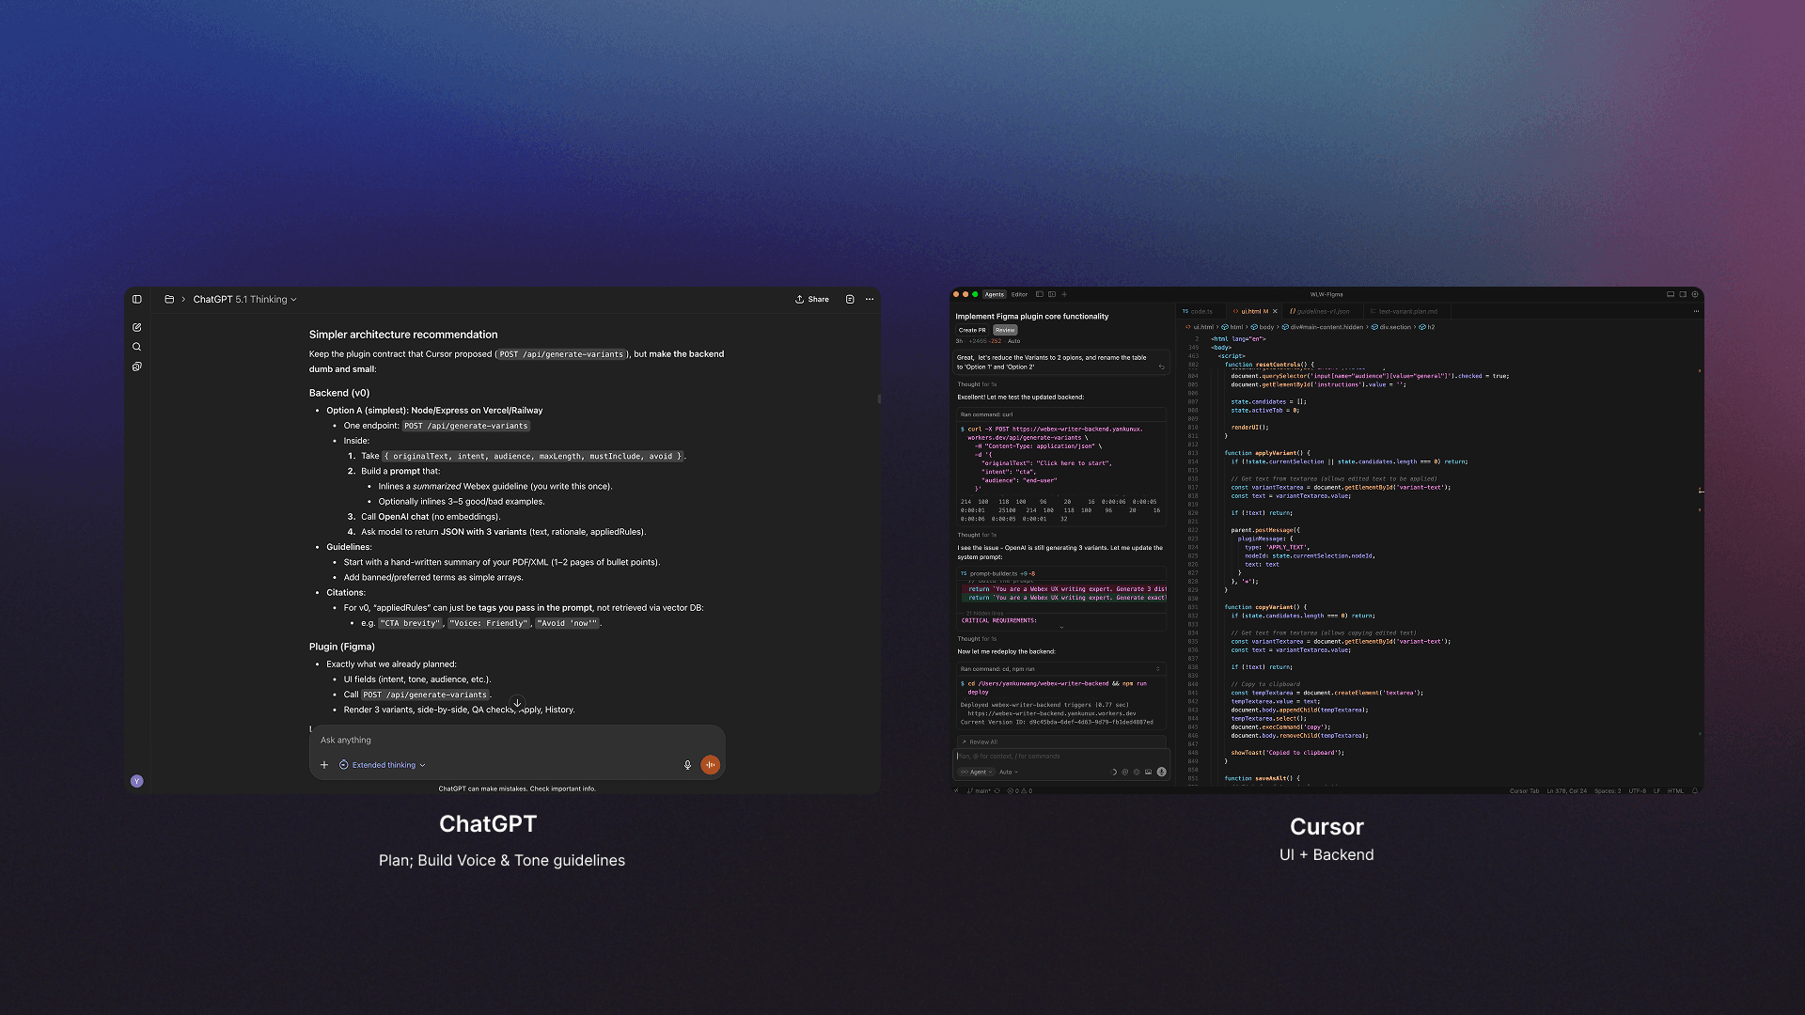This screenshot has height=1015, width=1805.
Task: Start a new chat with compose icon
Action: [137, 328]
